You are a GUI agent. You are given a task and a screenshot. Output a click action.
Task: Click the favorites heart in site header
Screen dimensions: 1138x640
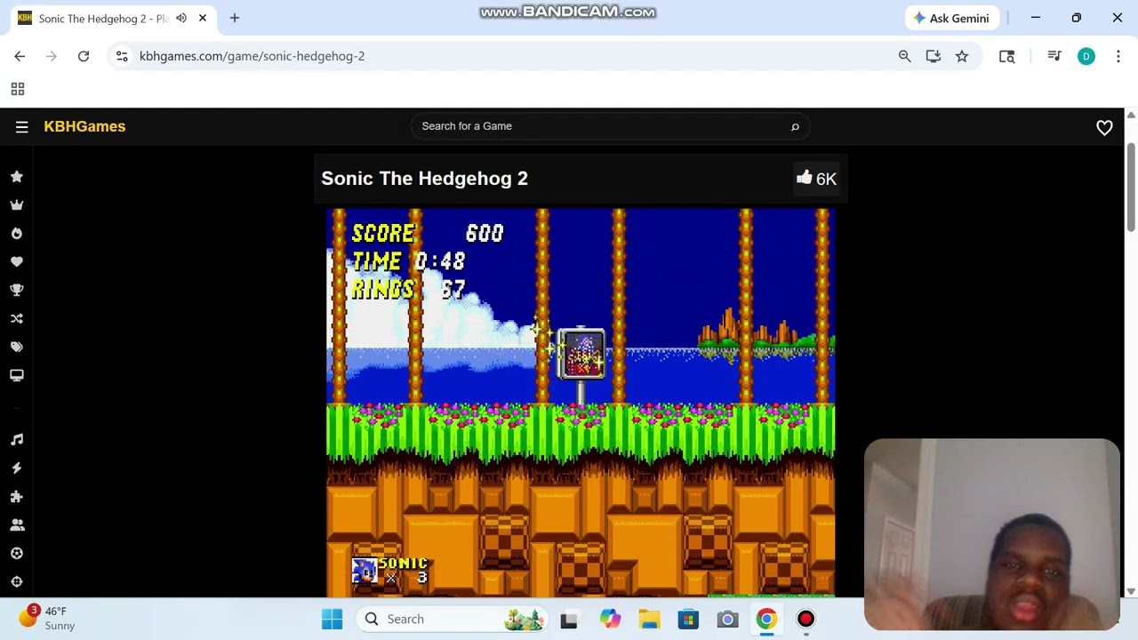pos(1104,128)
